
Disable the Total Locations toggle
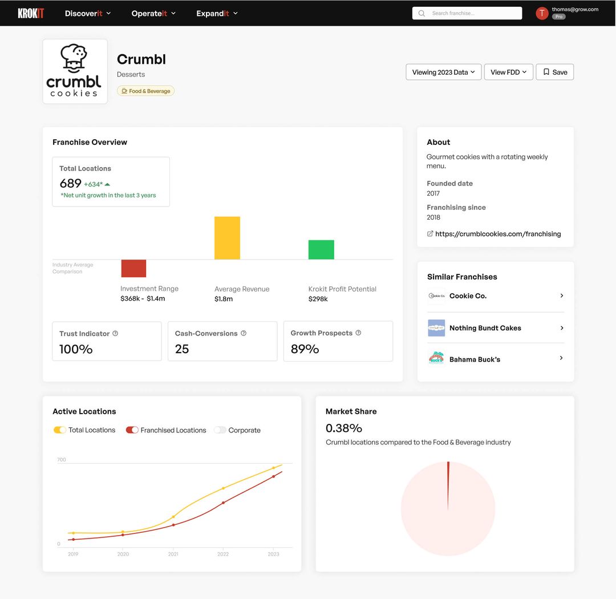pos(60,430)
